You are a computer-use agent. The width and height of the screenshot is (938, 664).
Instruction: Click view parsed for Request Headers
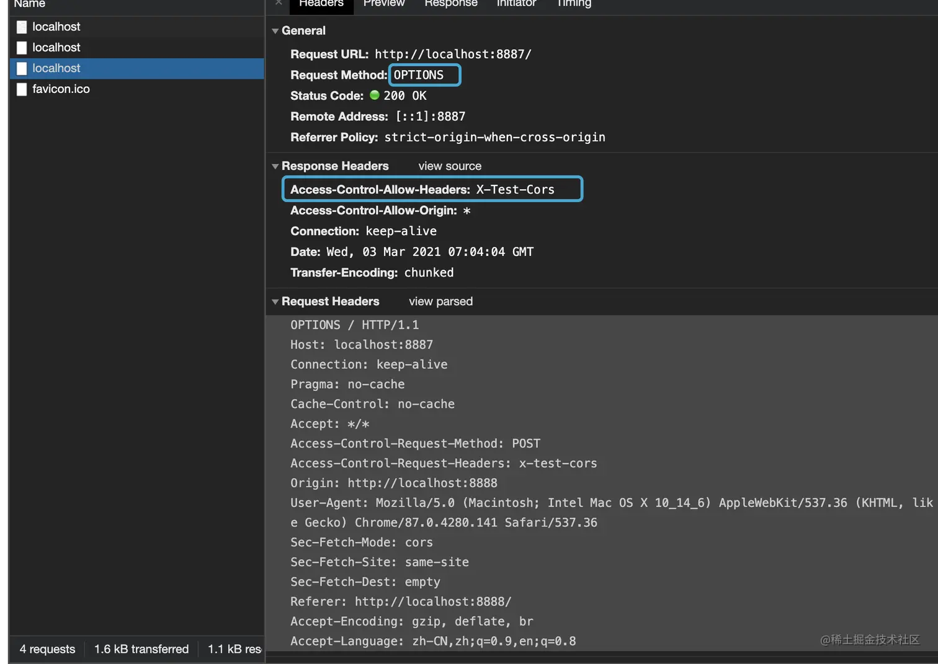point(440,301)
